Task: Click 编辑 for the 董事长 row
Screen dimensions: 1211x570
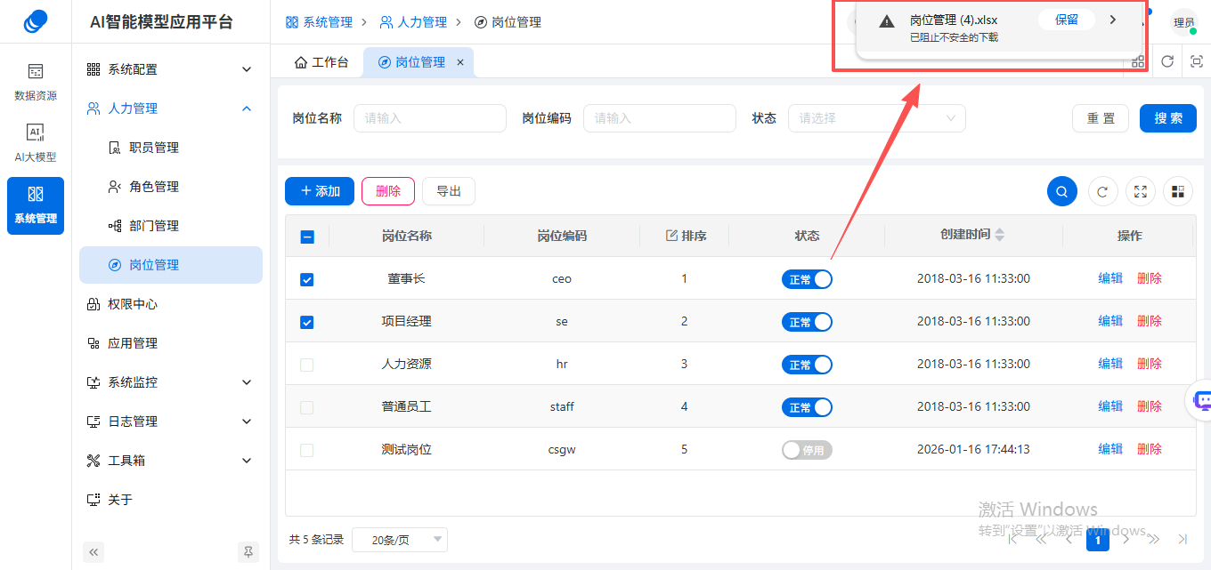Action: coord(1110,278)
